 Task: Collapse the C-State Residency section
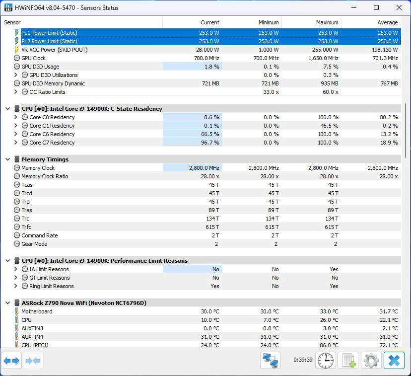[x=7, y=109]
